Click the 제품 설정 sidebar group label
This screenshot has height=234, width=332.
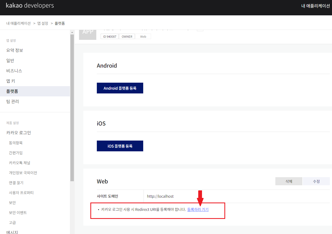click(x=12, y=123)
